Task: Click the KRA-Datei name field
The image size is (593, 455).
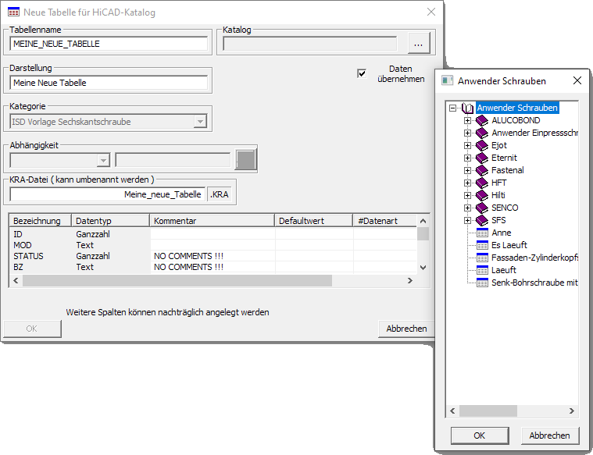Action: 107,194
